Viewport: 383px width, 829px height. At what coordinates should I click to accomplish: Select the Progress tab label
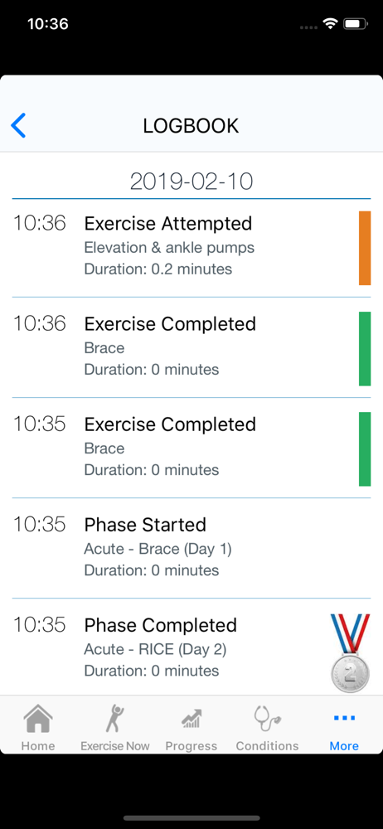pos(191,746)
